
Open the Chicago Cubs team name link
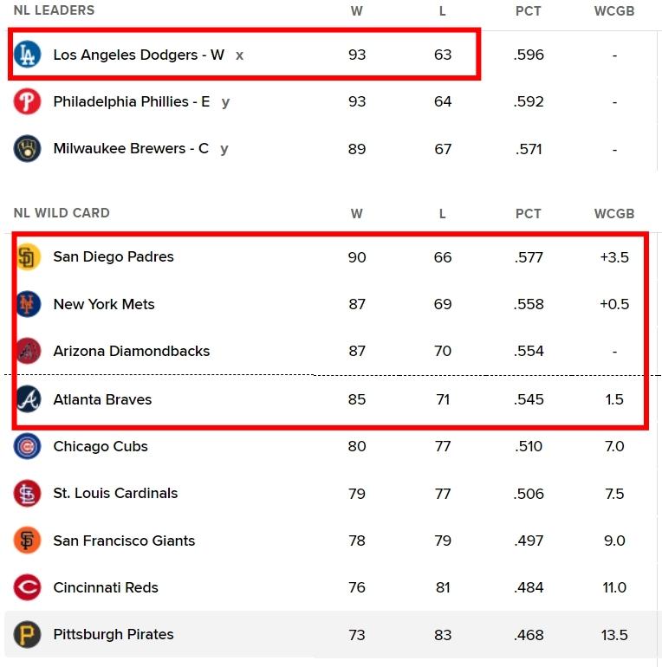coord(101,446)
